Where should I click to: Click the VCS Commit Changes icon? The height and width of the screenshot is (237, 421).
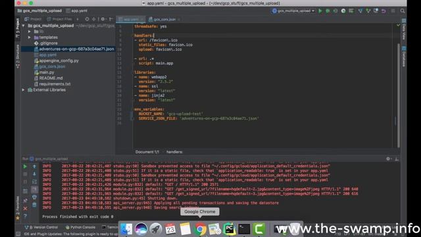coord(368,11)
